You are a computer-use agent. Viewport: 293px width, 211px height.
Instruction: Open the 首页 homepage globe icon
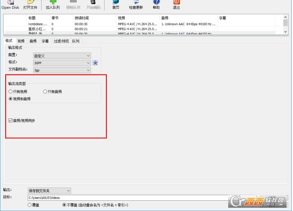click(x=116, y=2)
